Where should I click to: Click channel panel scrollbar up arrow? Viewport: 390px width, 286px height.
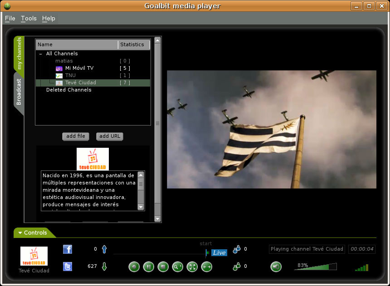pos(157,40)
